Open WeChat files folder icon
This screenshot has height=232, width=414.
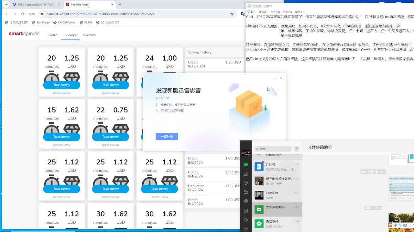pyautogui.click(x=246, y=192)
